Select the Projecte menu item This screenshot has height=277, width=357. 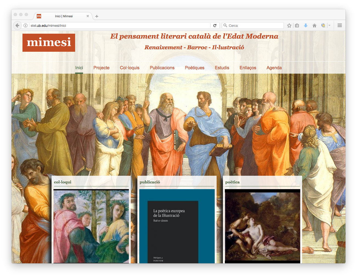(101, 68)
